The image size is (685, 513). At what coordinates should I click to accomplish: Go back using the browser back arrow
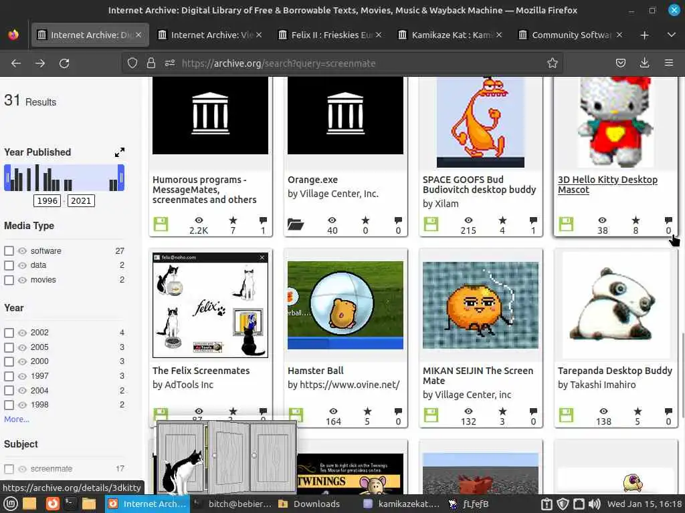[16, 63]
